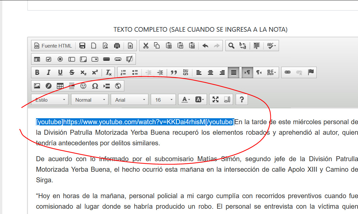
Task: Click the Unlink icon
Action: tap(299, 73)
